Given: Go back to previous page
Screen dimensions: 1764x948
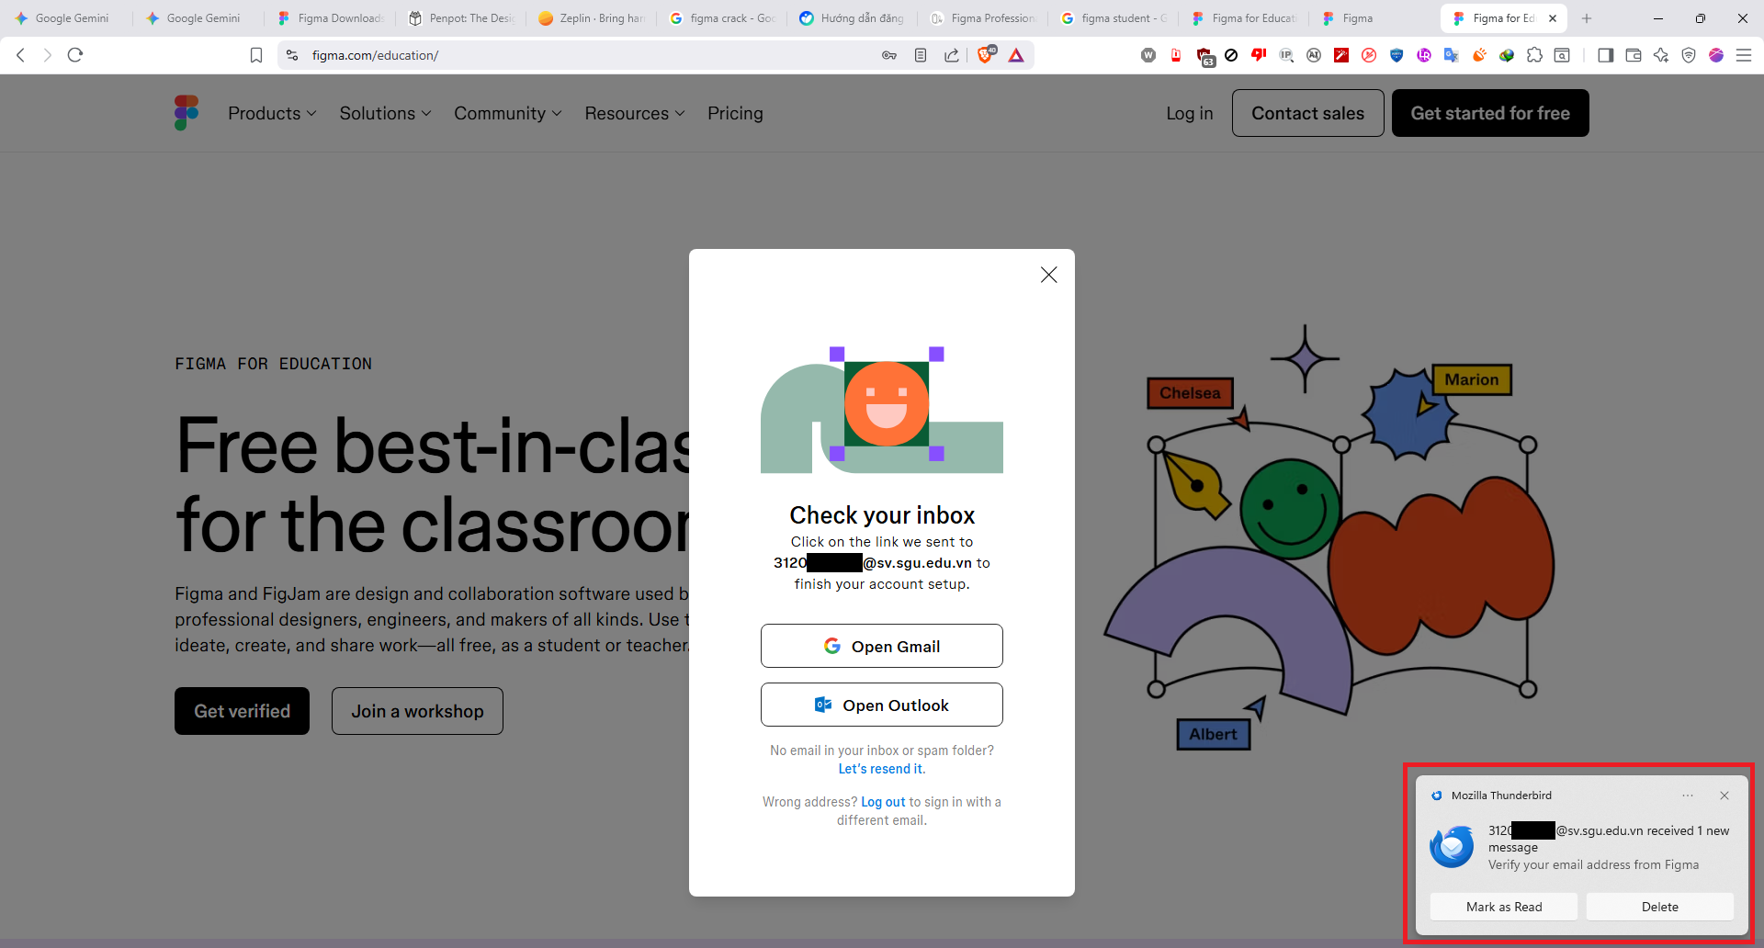Looking at the screenshot, I should pos(20,55).
